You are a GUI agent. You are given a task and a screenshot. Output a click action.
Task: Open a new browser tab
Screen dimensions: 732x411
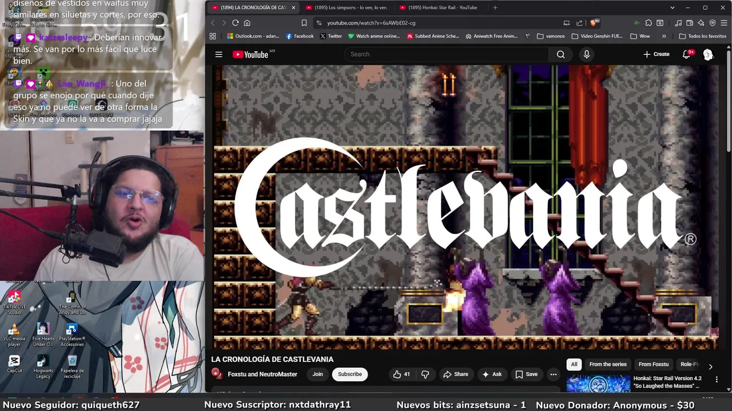pyautogui.click(x=495, y=7)
